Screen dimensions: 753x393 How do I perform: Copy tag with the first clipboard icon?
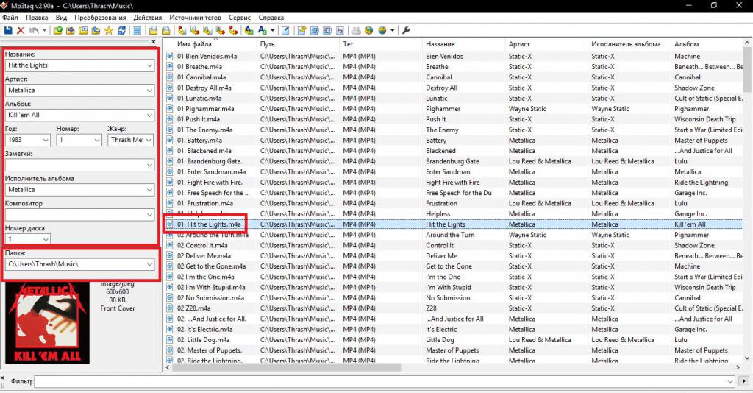153,30
